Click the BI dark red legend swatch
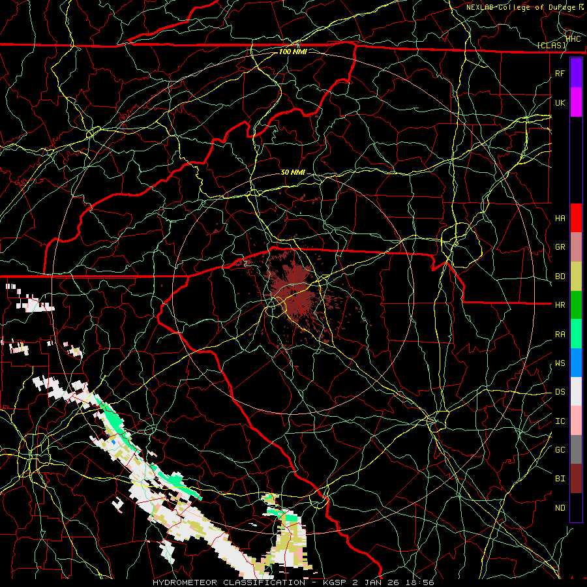Viewport: 587px width, 587px height. click(x=576, y=479)
